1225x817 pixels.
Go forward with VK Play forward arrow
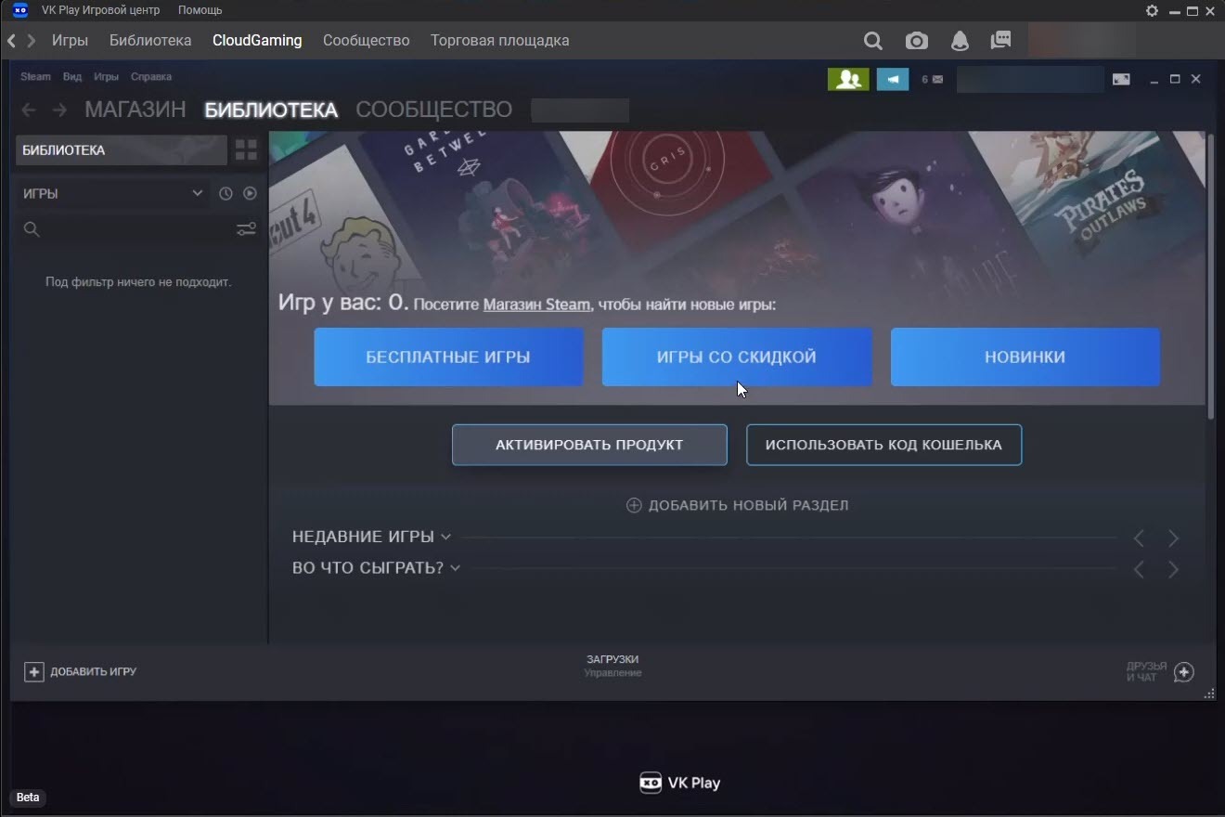[32, 41]
